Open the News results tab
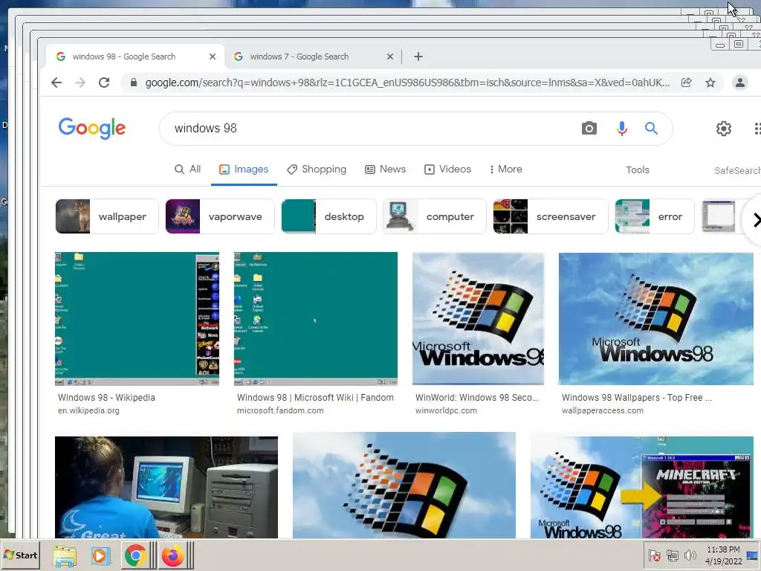The height and width of the screenshot is (571, 761). click(x=386, y=169)
